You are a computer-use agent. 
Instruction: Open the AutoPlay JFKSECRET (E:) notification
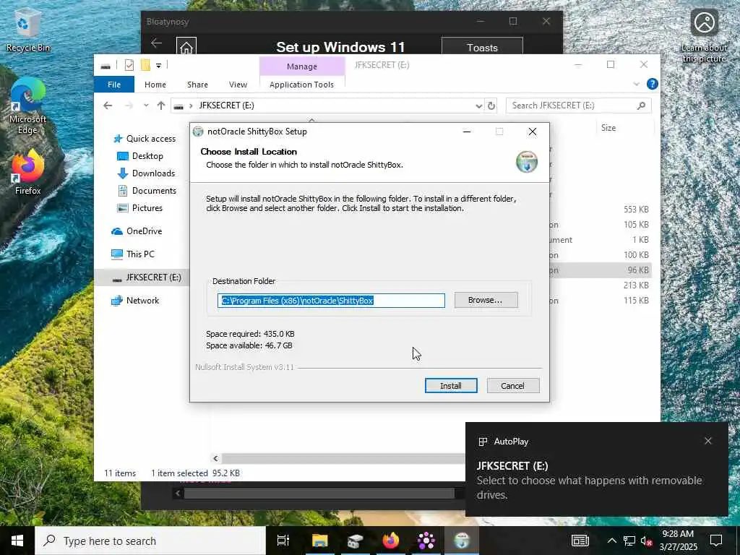click(x=596, y=469)
